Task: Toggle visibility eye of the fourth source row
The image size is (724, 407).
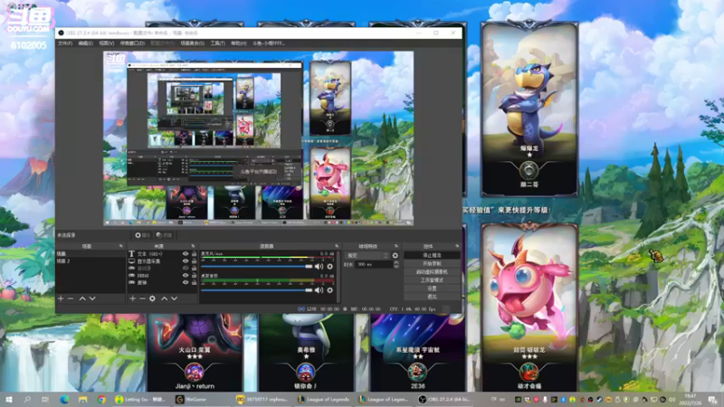Action: (x=186, y=276)
